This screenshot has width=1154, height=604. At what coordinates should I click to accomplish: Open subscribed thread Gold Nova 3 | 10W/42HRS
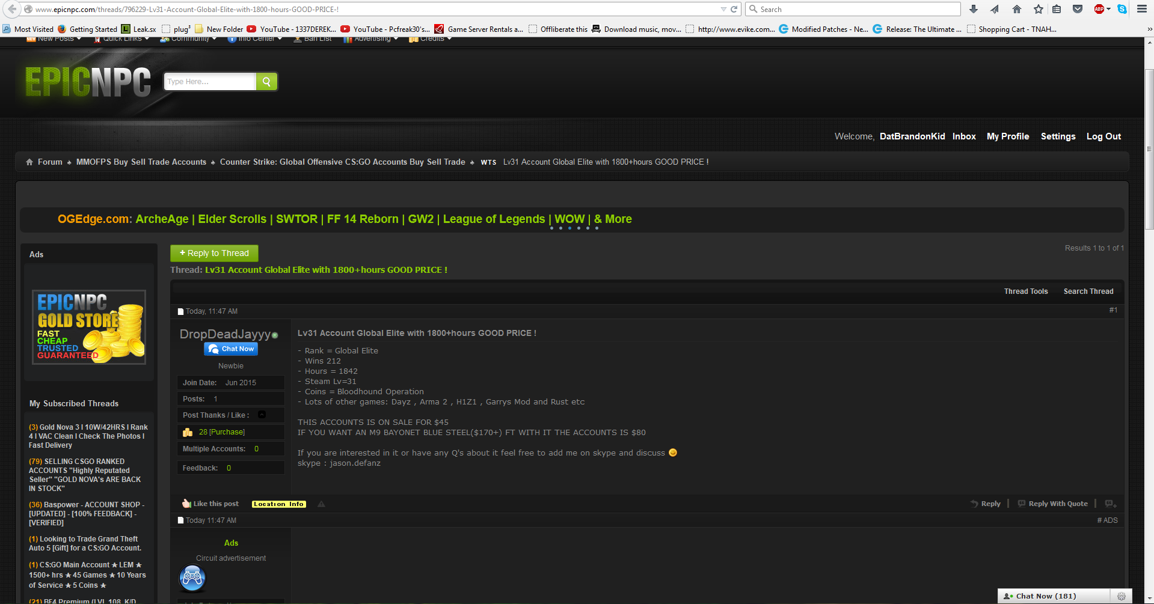(88, 436)
